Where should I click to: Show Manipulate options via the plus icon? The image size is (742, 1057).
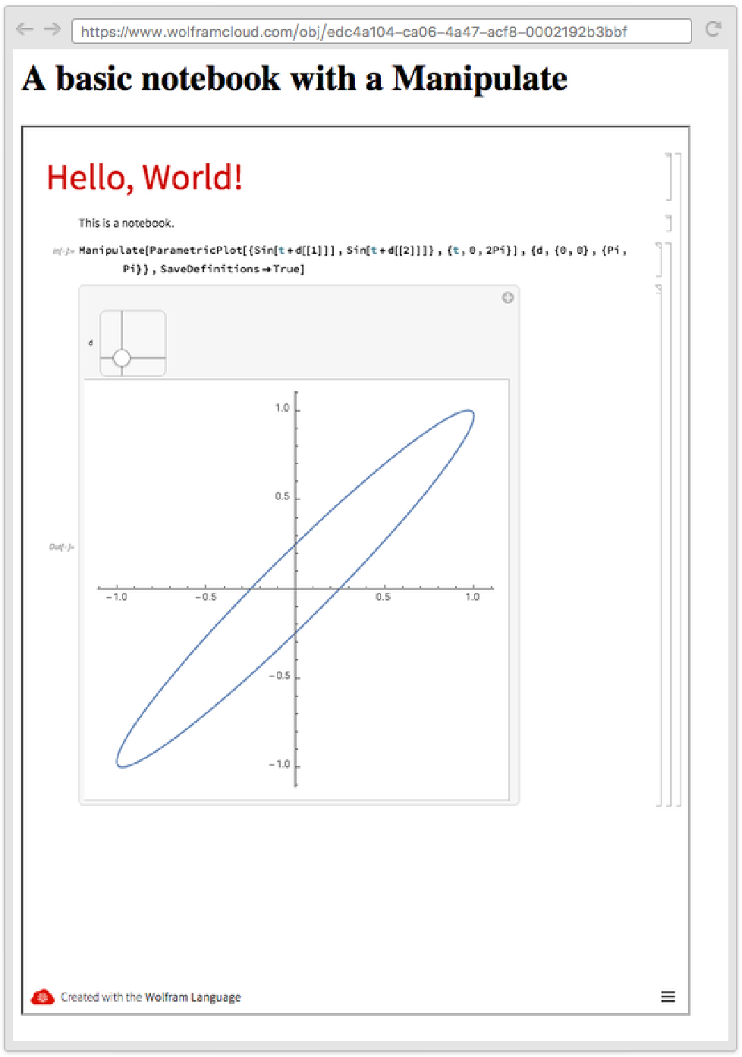pos(508,298)
